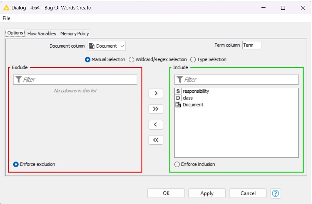Open the File menu
The height and width of the screenshot is (204, 312).
6,18
